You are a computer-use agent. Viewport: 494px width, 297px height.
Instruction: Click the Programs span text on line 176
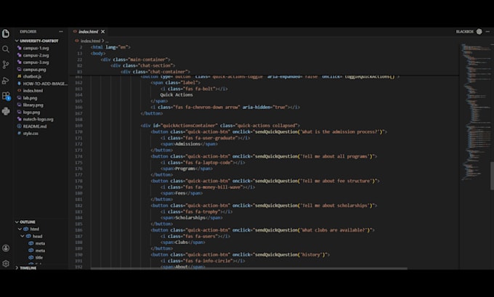coord(185,168)
